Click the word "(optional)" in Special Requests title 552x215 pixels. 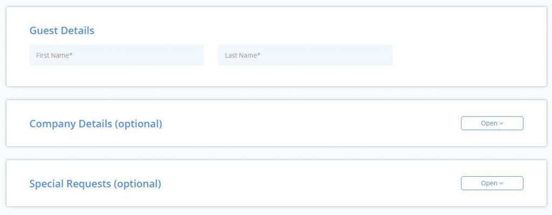coord(137,184)
